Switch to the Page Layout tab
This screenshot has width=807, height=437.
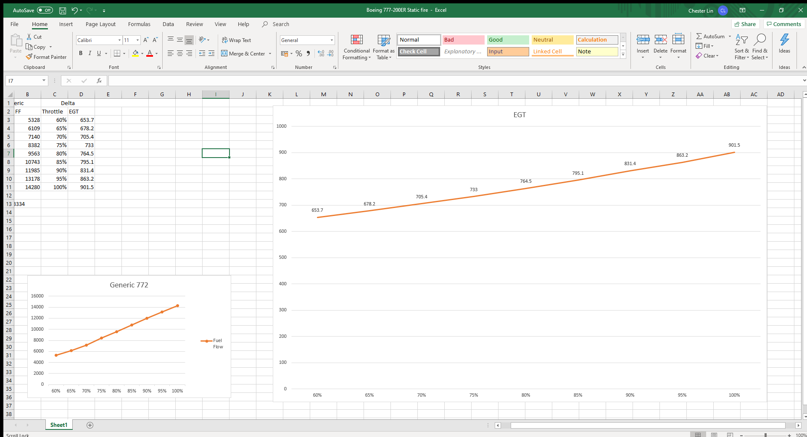100,24
